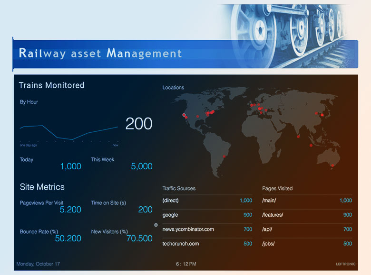The image size is (371, 275).
Task: Click the 6:12 PM clock
Action: tap(186, 264)
